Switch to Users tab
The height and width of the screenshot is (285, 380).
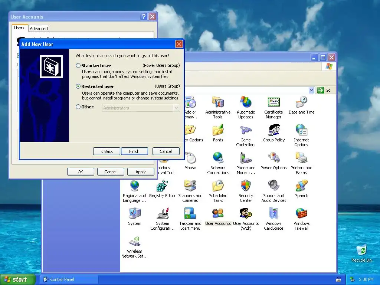point(19,28)
